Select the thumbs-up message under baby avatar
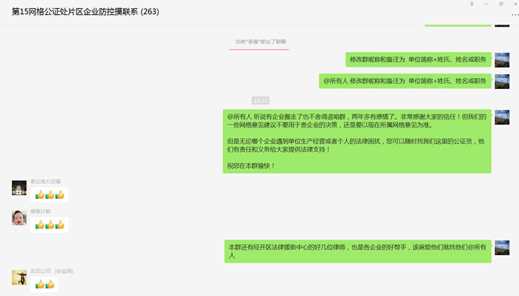519x296 pixels. tap(50, 225)
